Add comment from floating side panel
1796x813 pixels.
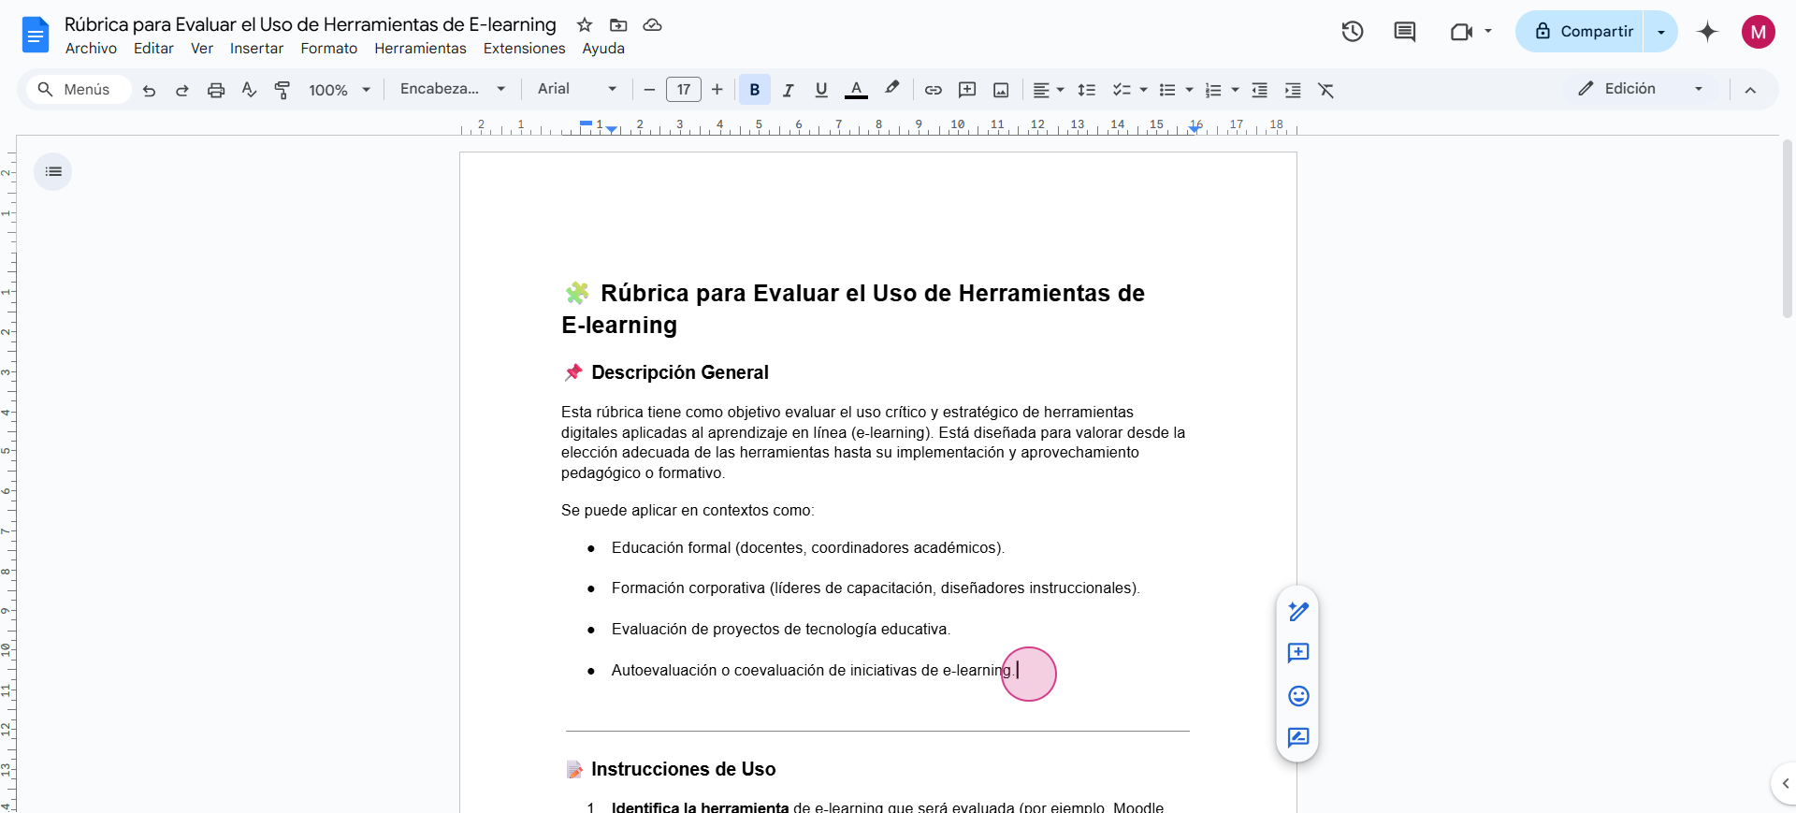pyautogui.click(x=1298, y=653)
